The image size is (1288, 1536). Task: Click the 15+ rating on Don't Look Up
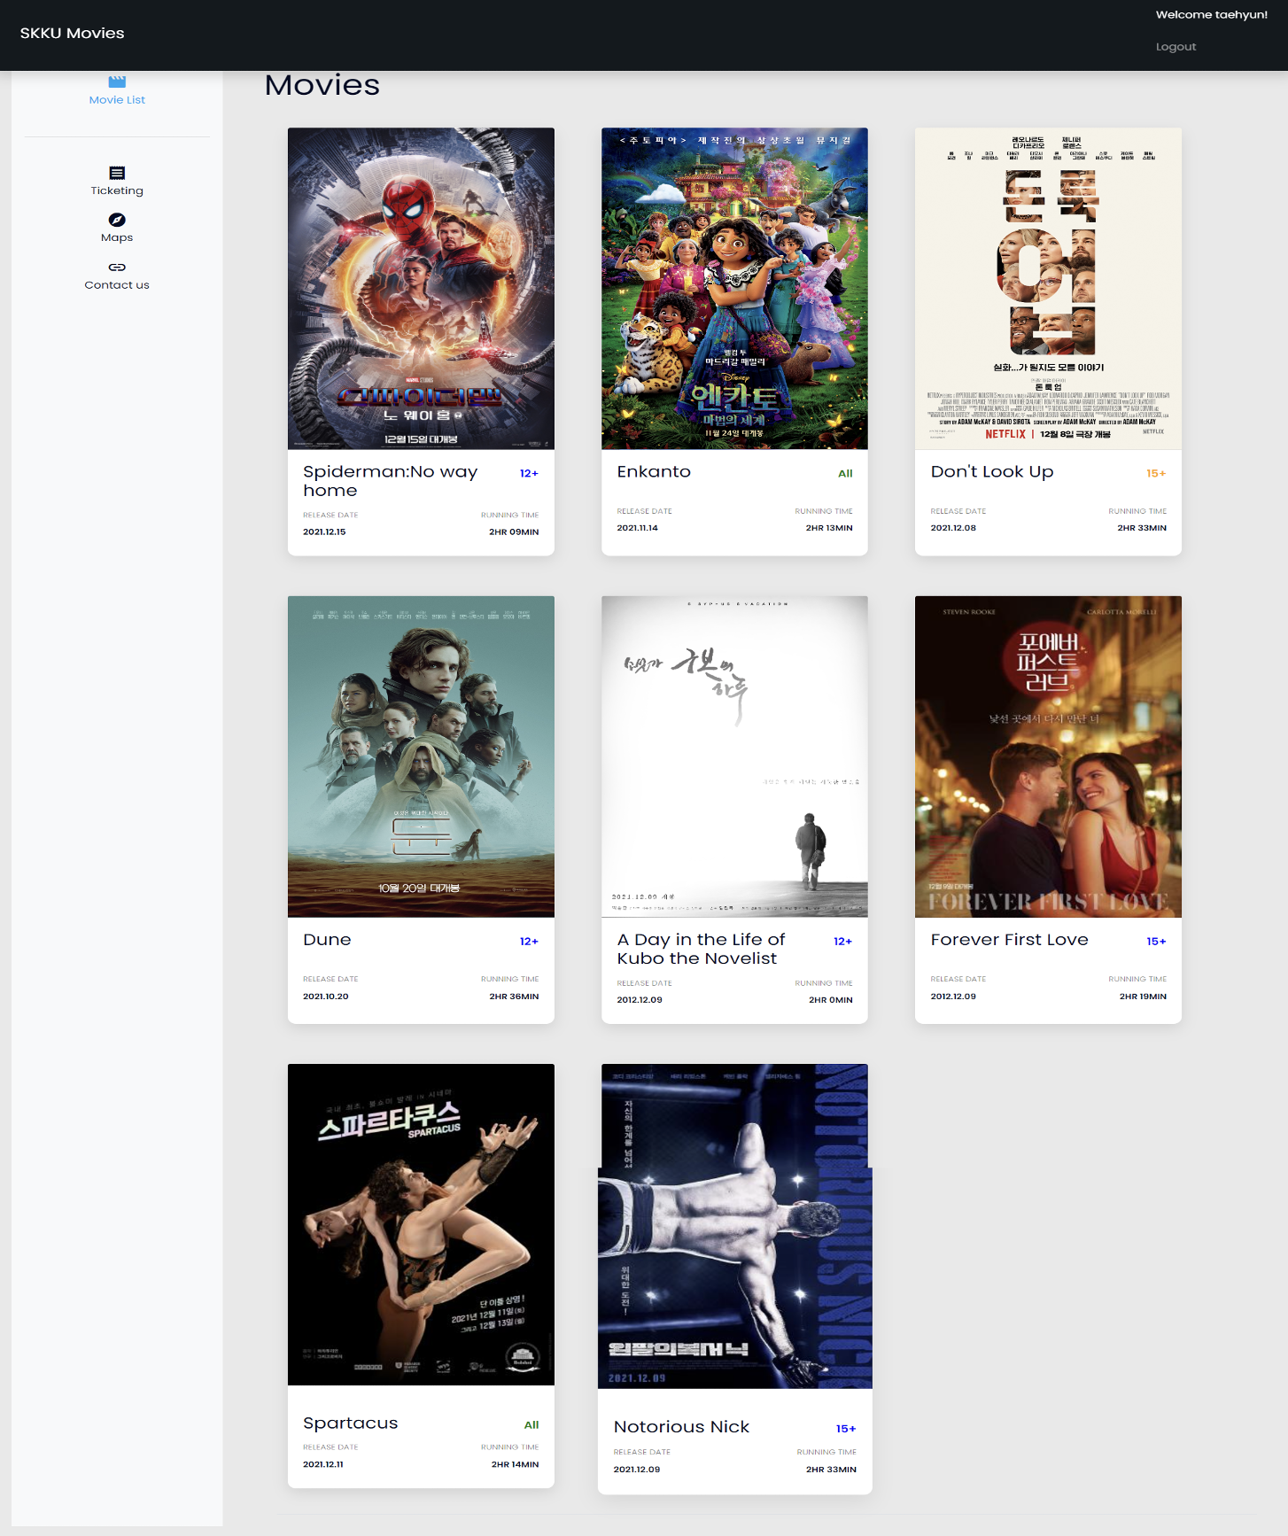1156,474
